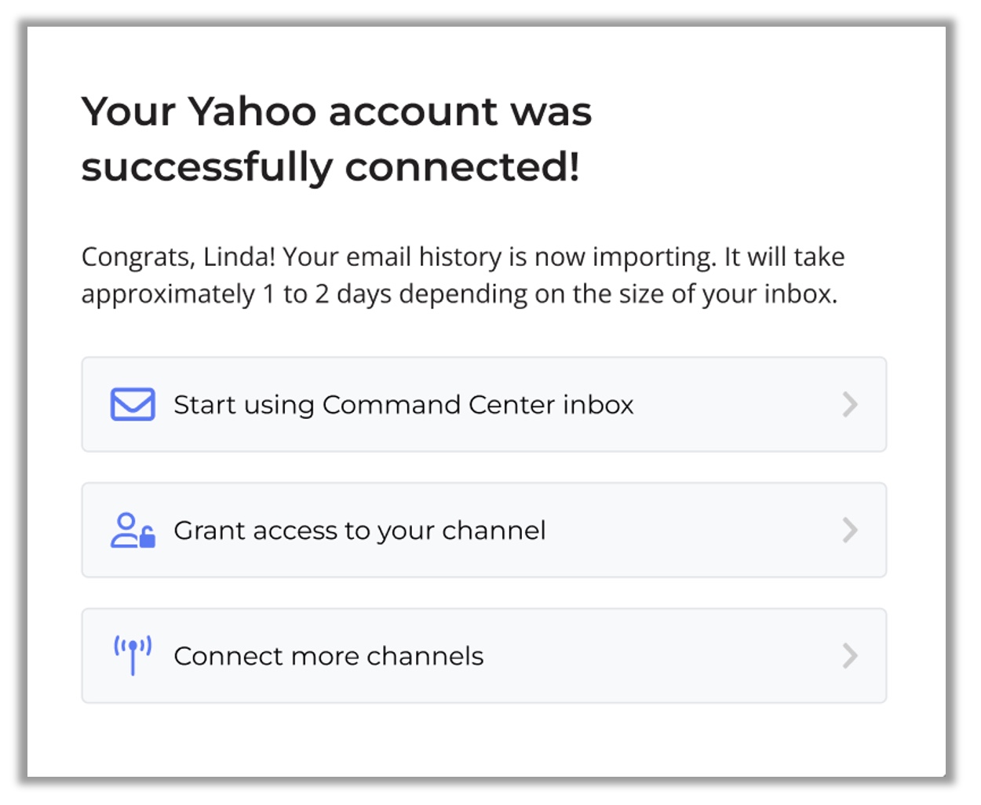Click blank area of the Connect more channels card
The image size is (981, 805).
click(659, 655)
